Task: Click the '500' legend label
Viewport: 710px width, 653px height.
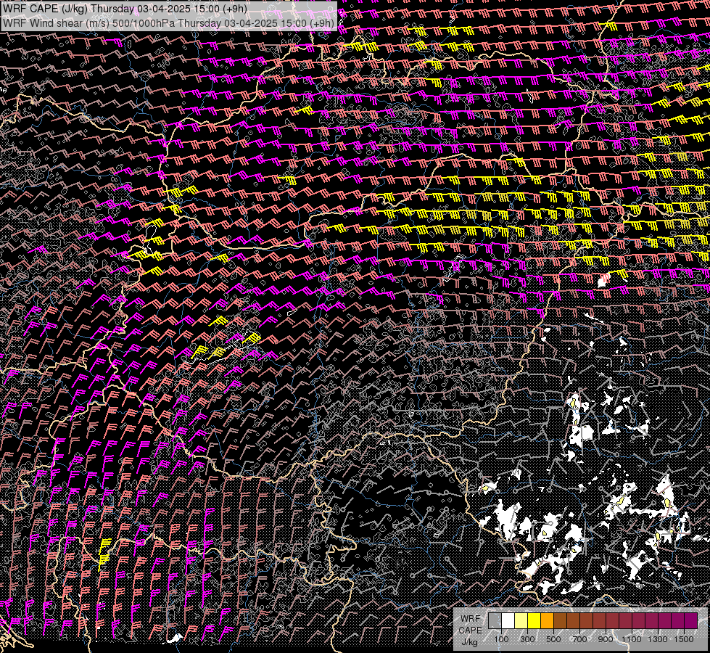Action: pos(553,639)
